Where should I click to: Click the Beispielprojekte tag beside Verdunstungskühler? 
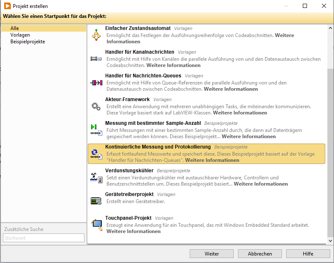(x=173, y=171)
